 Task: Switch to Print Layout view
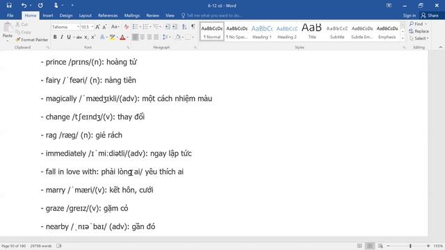tap(369, 246)
